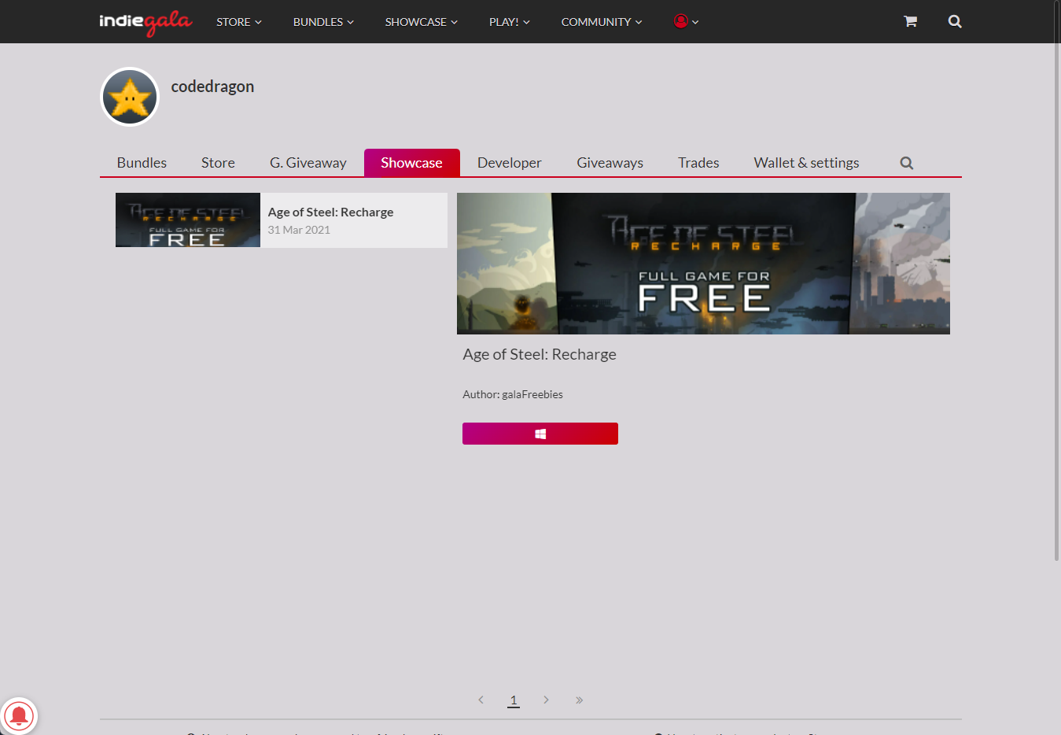Screen dimensions: 1061x735
Task: Select the Showcase tab
Action: point(411,163)
